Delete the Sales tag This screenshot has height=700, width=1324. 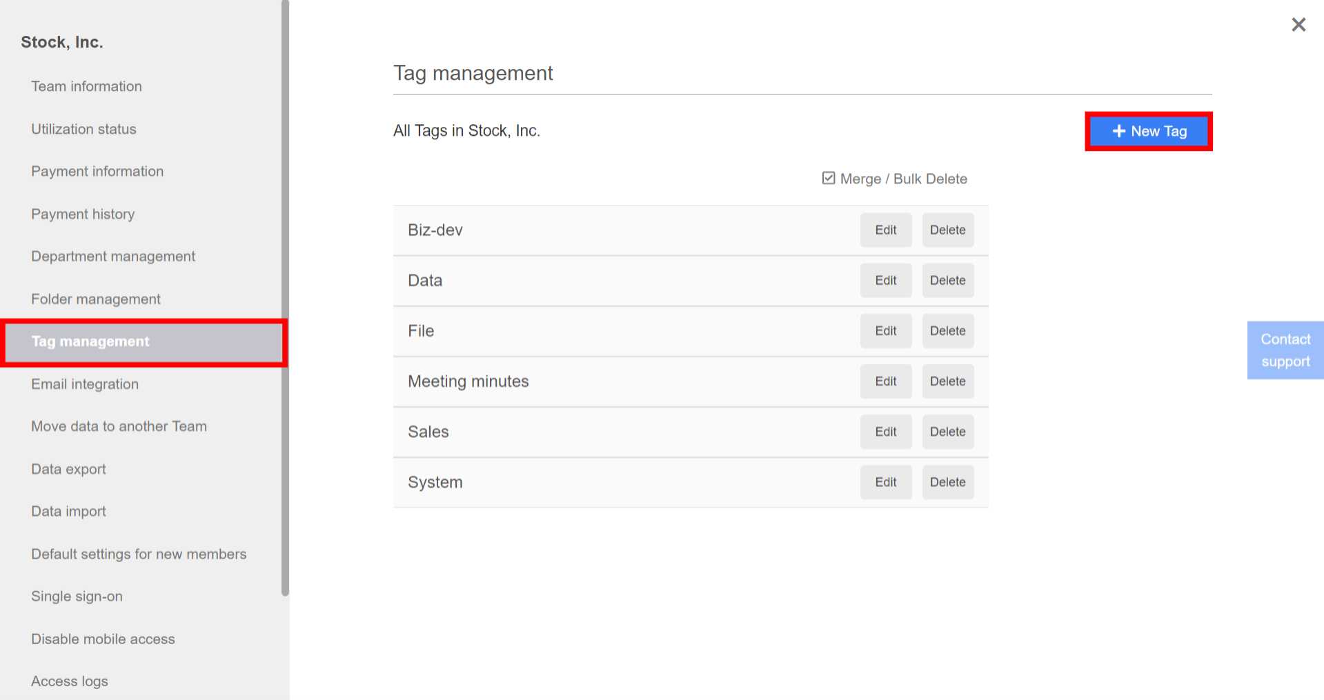947,431
